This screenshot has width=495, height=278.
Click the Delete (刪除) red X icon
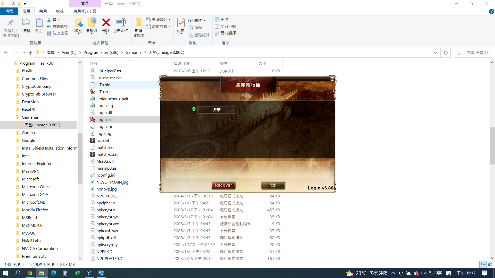(x=106, y=23)
